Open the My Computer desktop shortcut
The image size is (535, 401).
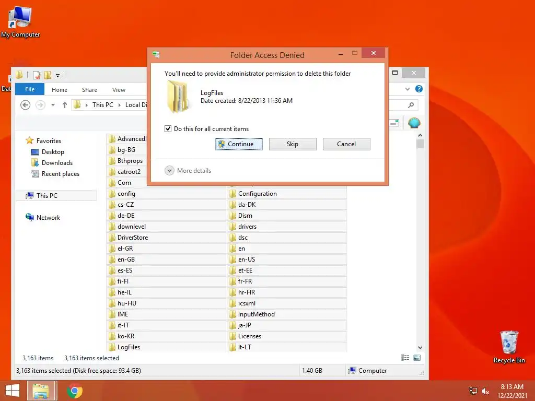pos(20,22)
